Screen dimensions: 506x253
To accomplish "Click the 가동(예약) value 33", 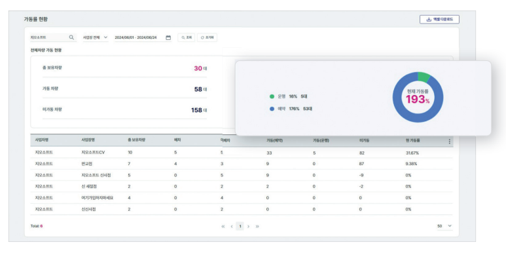I will click(269, 153).
